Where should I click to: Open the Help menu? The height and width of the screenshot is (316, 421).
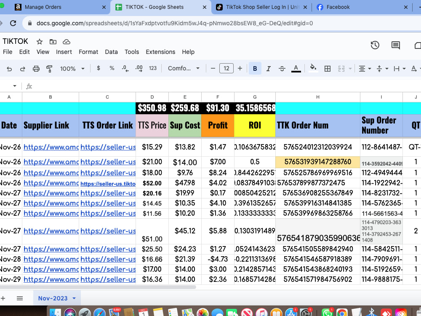(x=188, y=52)
